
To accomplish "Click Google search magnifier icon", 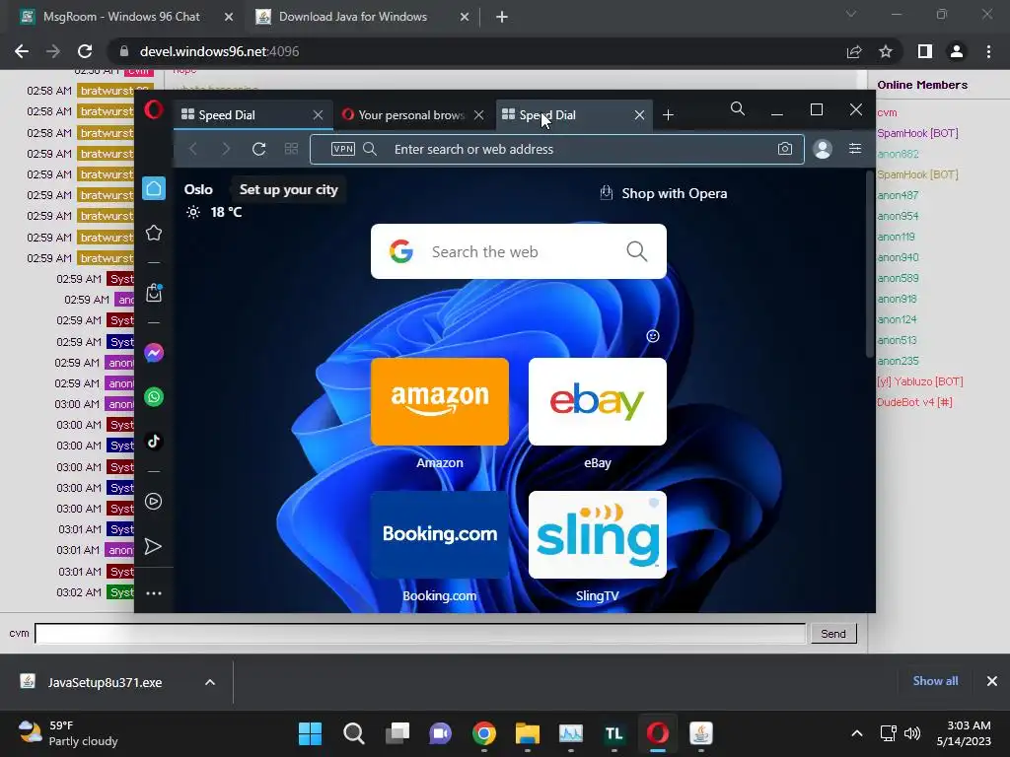I will (x=636, y=251).
